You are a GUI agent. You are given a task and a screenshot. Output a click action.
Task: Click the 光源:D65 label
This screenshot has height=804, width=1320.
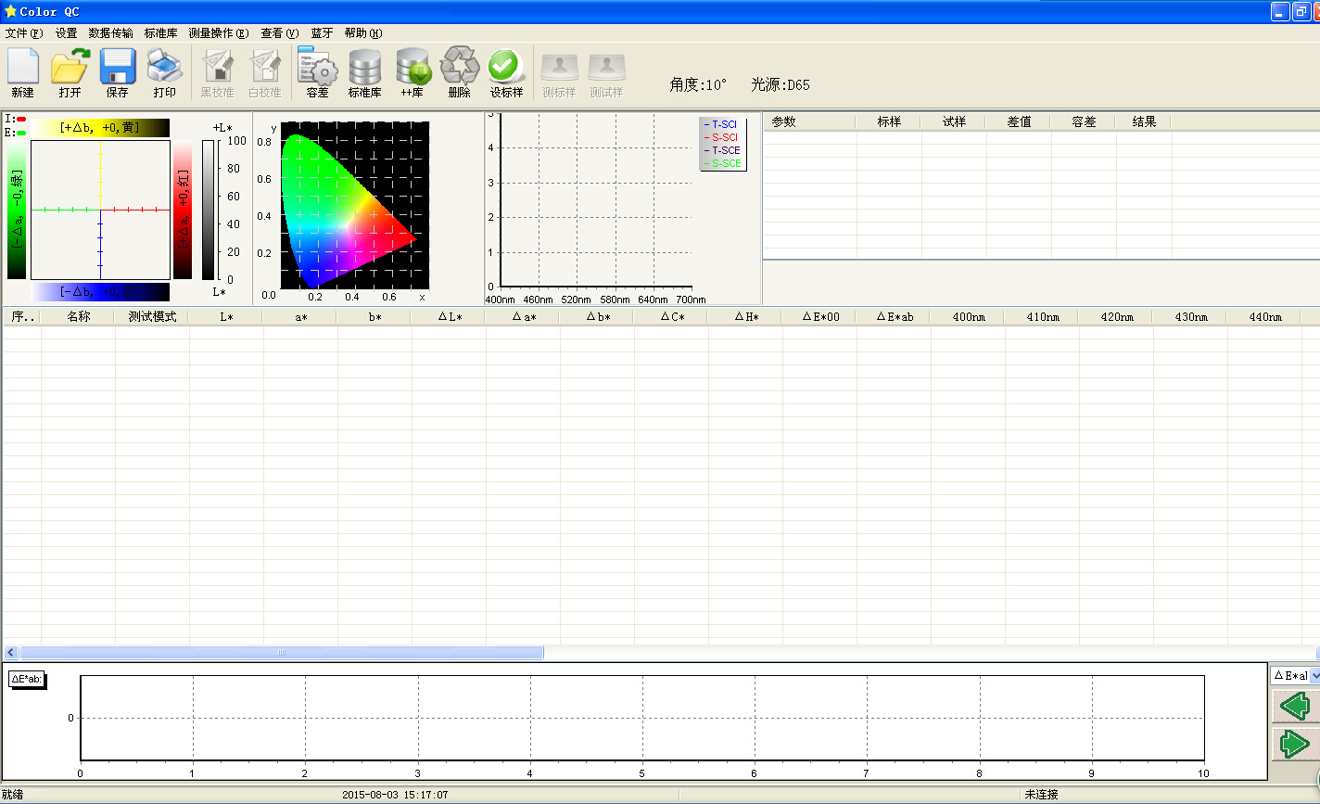tap(781, 84)
